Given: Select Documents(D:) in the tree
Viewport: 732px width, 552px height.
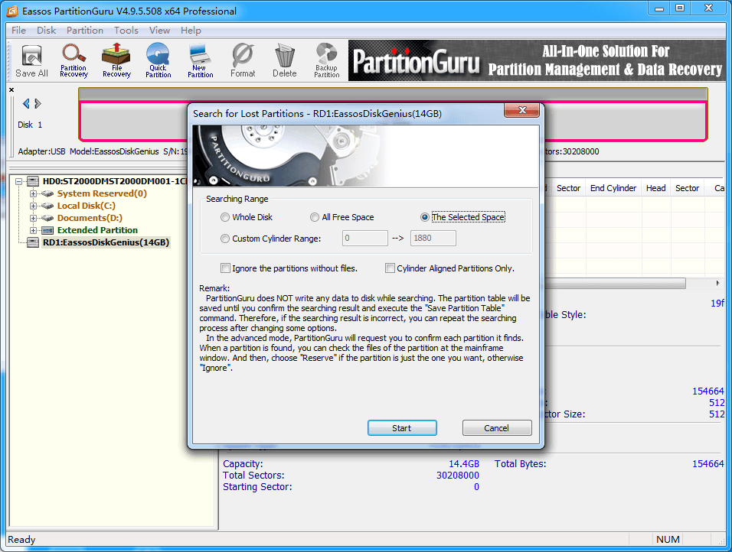Looking at the screenshot, I should [90, 218].
